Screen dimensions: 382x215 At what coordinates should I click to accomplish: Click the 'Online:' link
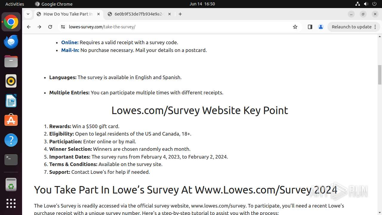coord(70,42)
